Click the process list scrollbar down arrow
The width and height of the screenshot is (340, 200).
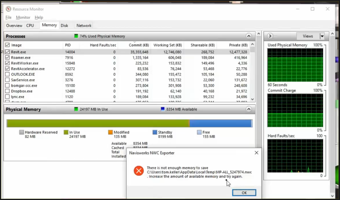coord(252,99)
